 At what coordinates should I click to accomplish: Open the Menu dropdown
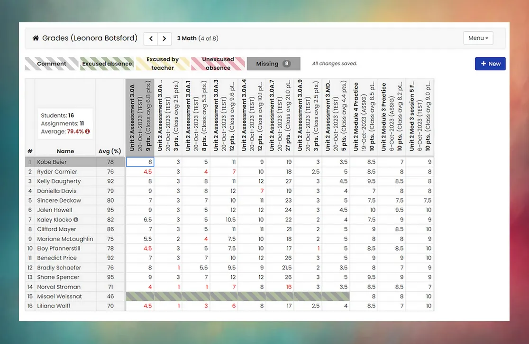click(x=478, y=37)
